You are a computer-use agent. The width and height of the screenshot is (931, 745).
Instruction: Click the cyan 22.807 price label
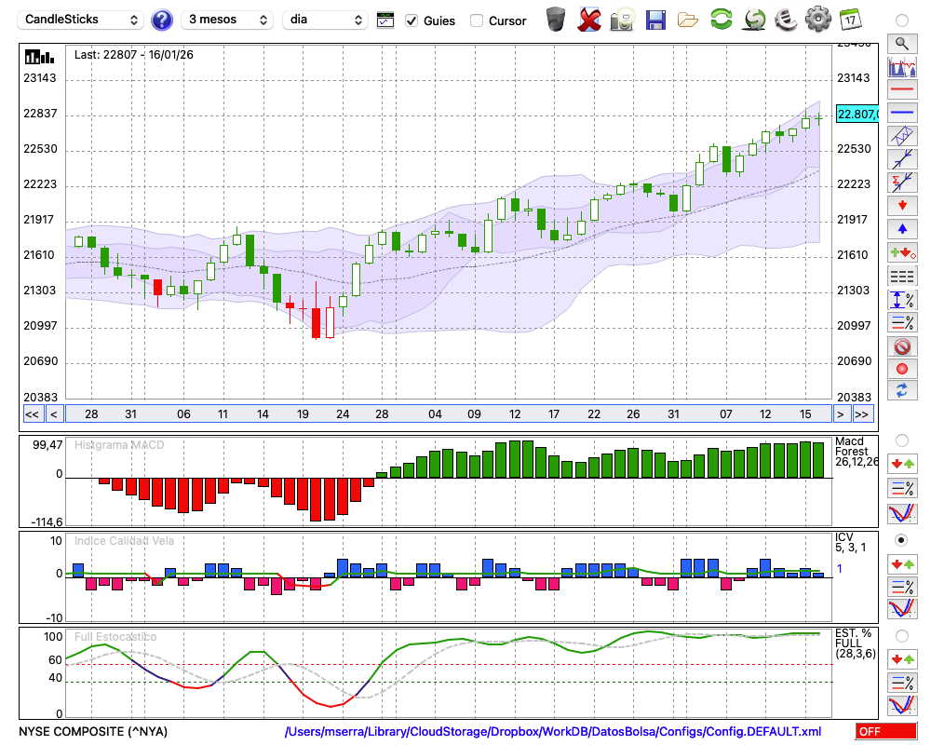coord(857,114)
